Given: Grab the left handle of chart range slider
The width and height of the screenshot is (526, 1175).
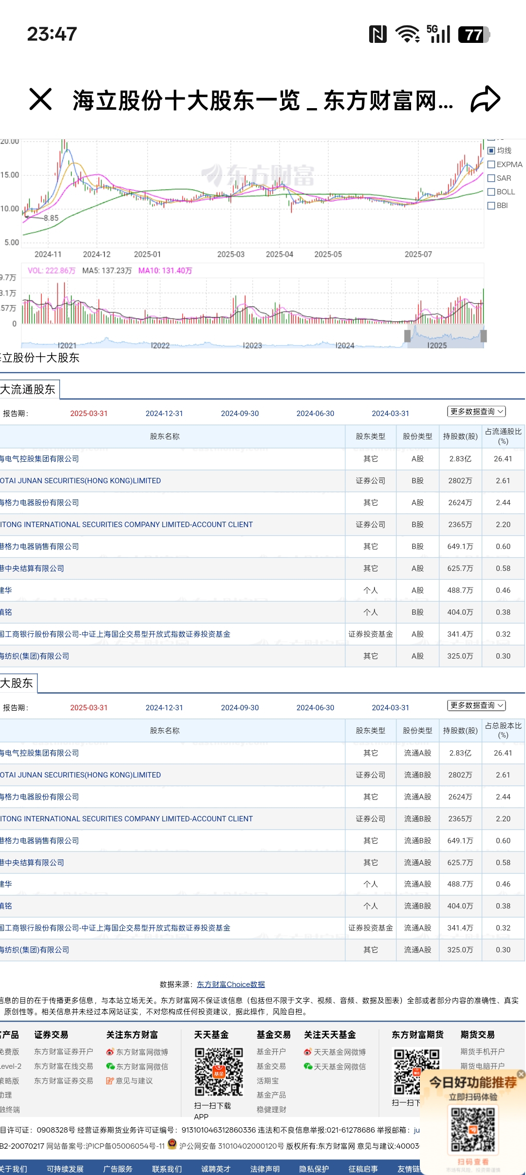Looking at the screenshot, I should pos(407,336).
